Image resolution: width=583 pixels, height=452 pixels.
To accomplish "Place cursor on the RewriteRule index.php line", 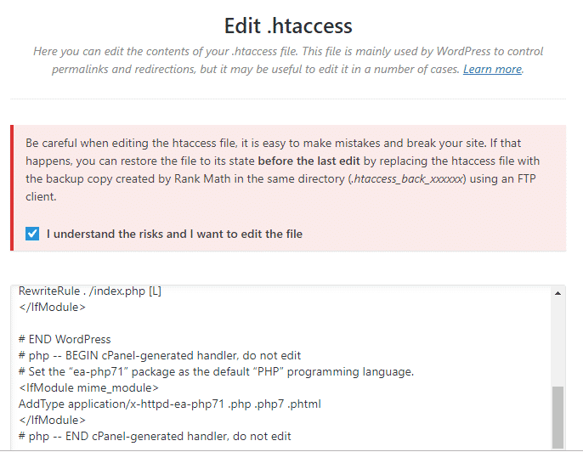I will (x=90, y=291).
